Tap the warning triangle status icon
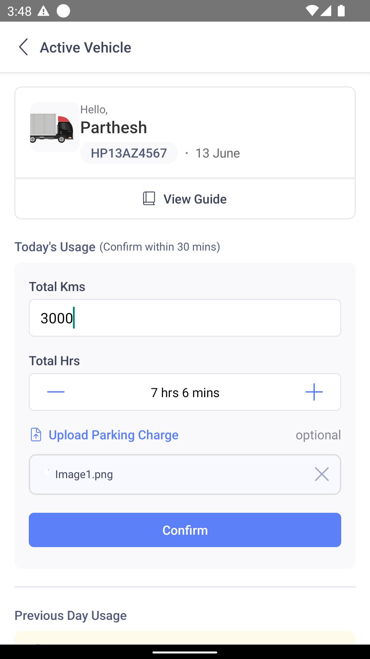 click(x=43, y=11)
